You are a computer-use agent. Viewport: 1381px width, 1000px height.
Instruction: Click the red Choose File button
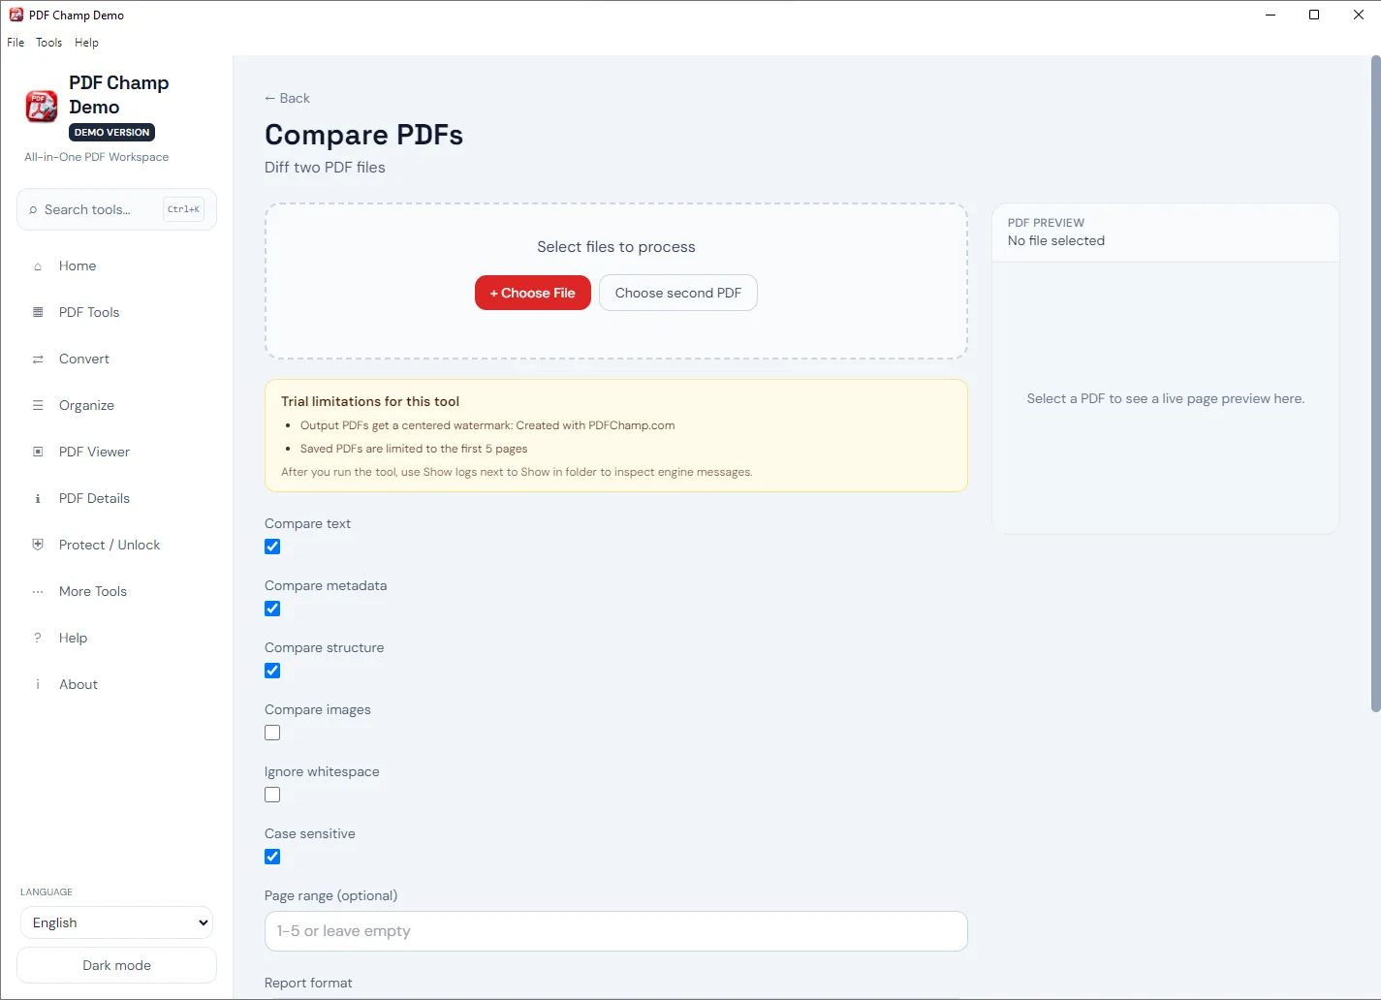click(x=533, y=293)
